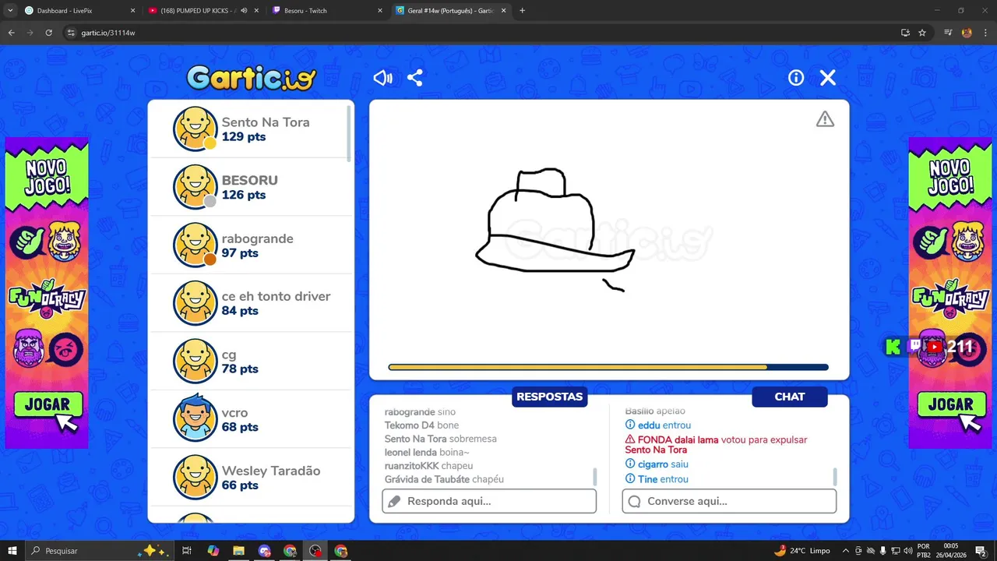Screen dimensions: 997x561
Task: Select player Wesley Taradão
Action: pos(249,477)
